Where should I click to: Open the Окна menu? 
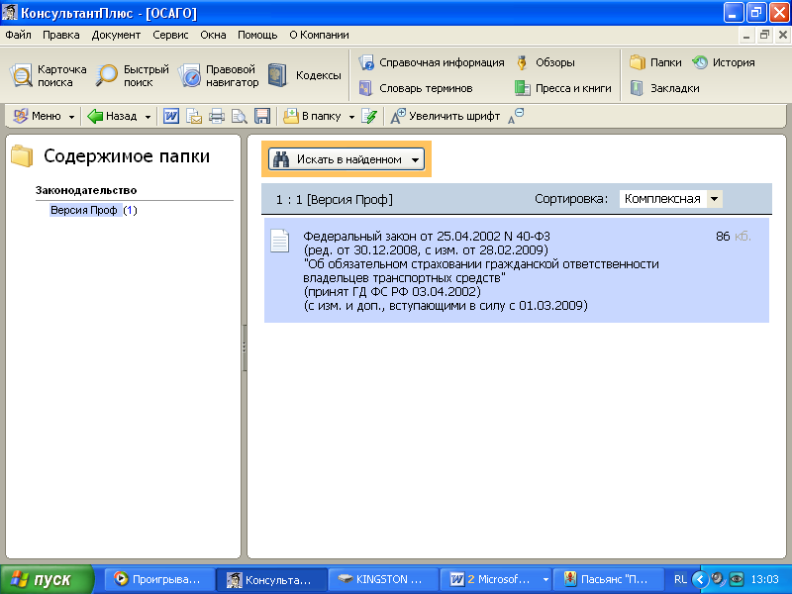click(213, 35)
